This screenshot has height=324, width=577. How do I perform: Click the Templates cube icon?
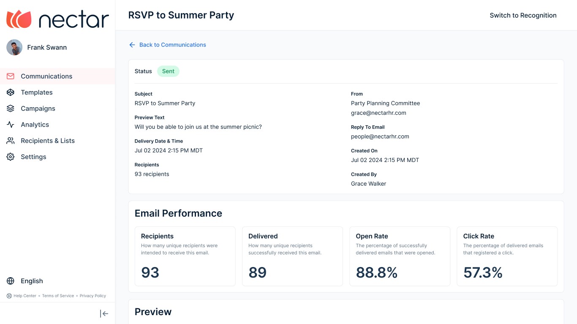pyautogui.click(x=11, y=92)
